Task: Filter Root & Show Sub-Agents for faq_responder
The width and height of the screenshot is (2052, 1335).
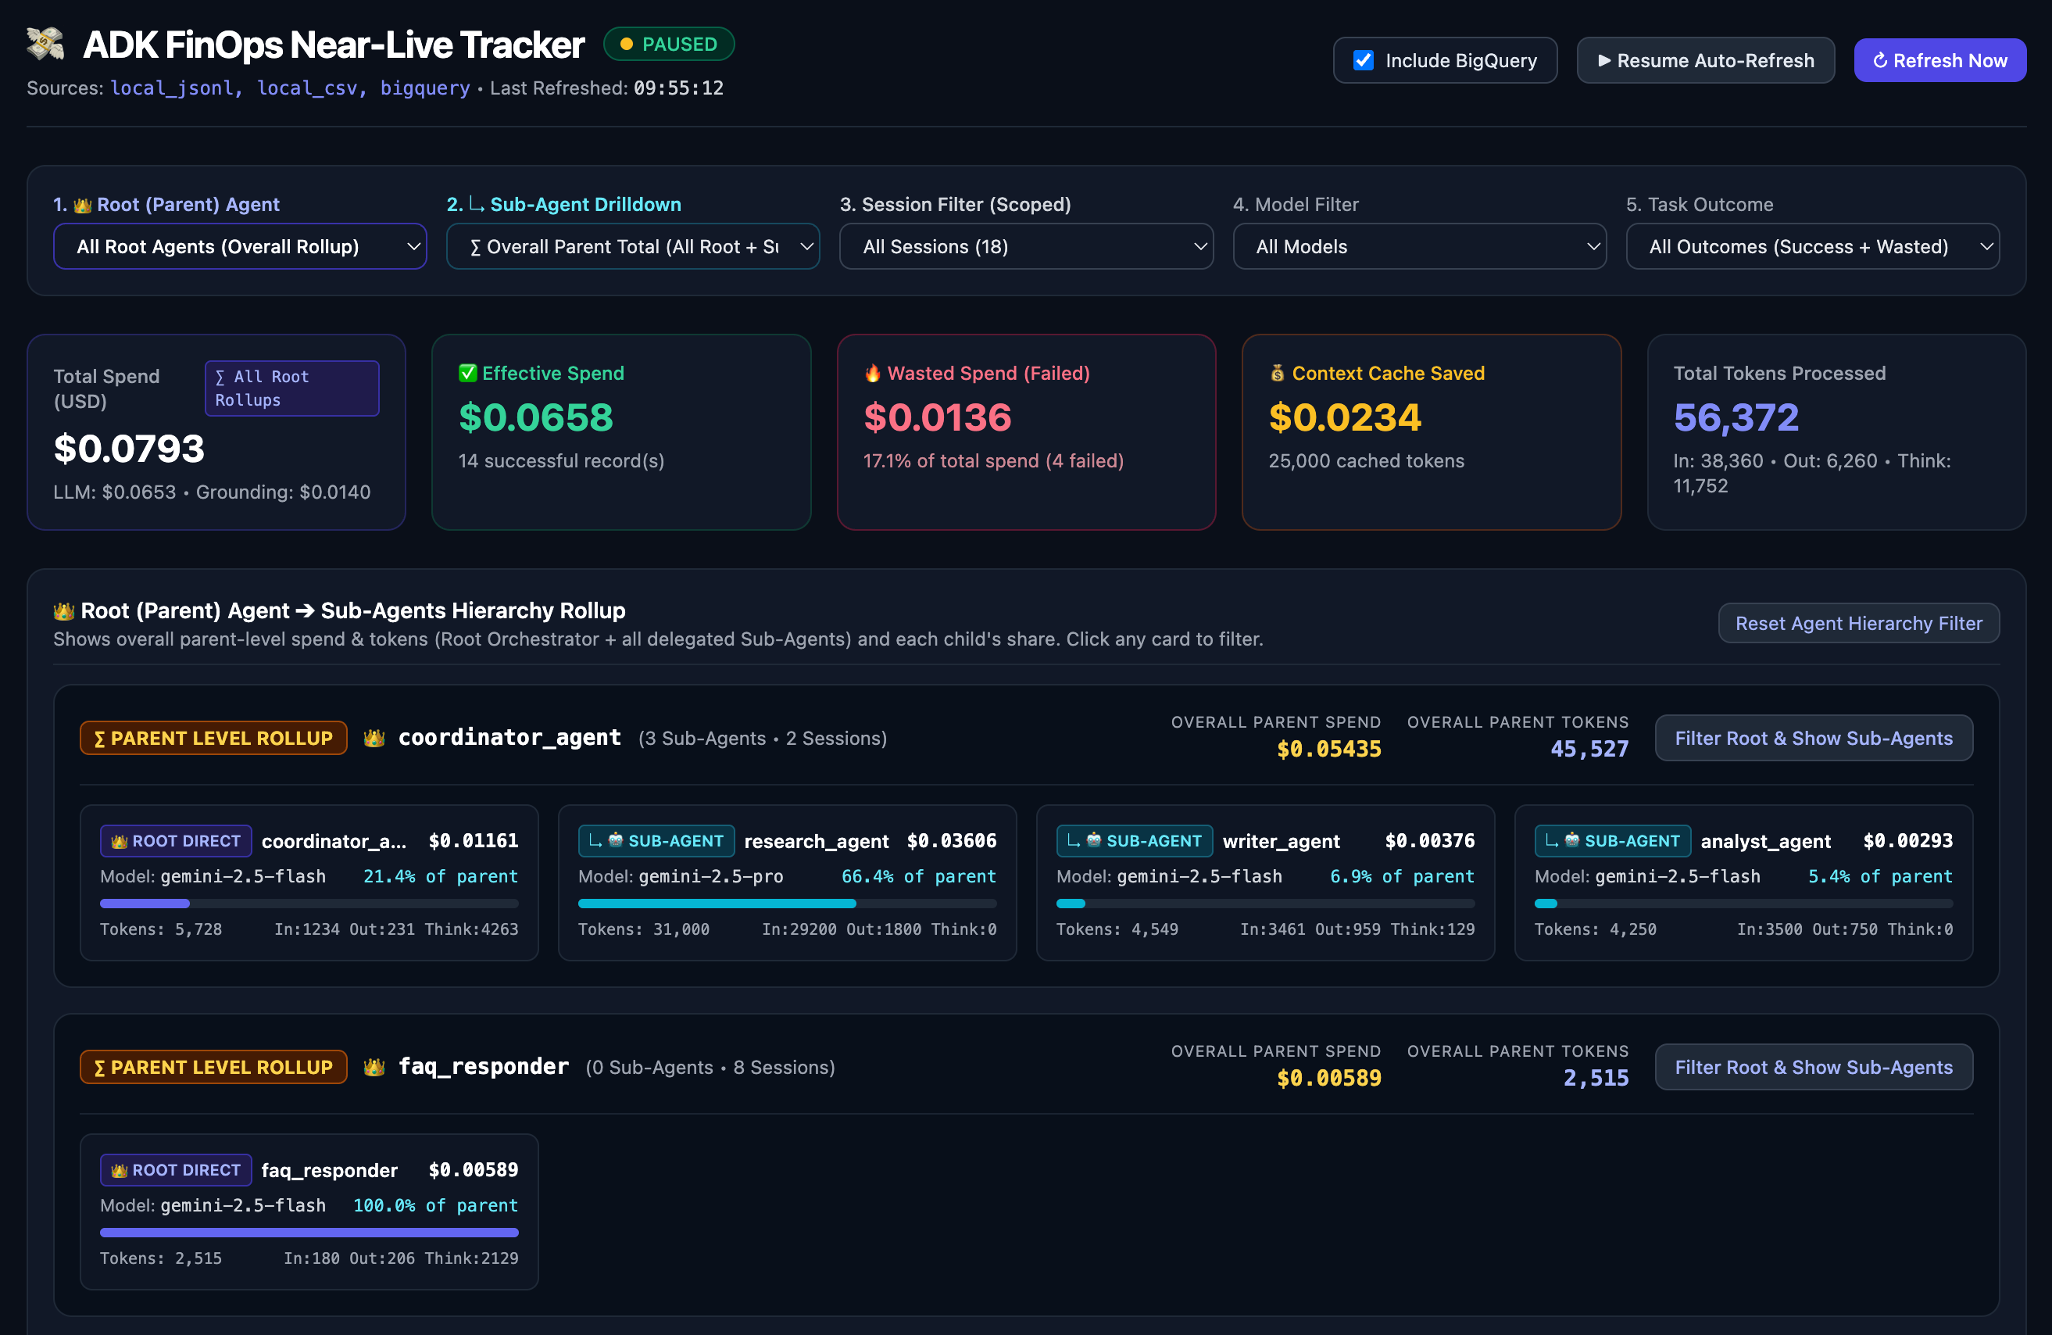Action: coord(1813,1067)
